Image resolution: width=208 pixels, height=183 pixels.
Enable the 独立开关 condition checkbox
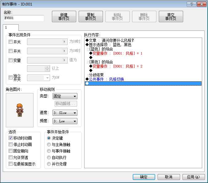[x=10, y=77]
